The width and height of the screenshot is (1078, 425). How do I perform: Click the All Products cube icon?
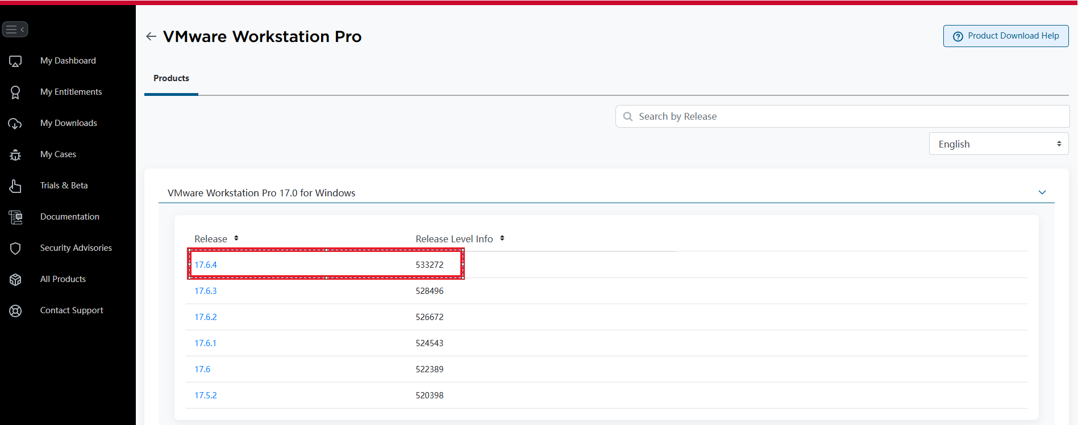(x=15, y=280)
